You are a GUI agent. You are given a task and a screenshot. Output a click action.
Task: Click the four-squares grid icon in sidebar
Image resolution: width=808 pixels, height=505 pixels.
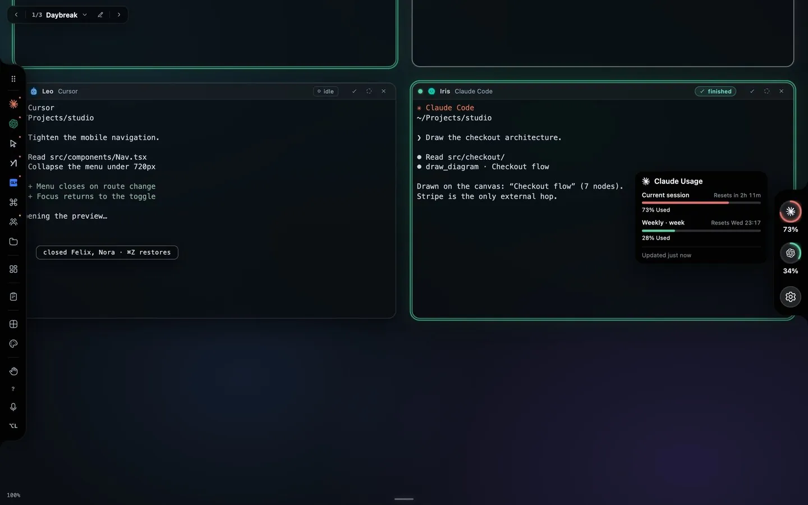coord(13,269)
